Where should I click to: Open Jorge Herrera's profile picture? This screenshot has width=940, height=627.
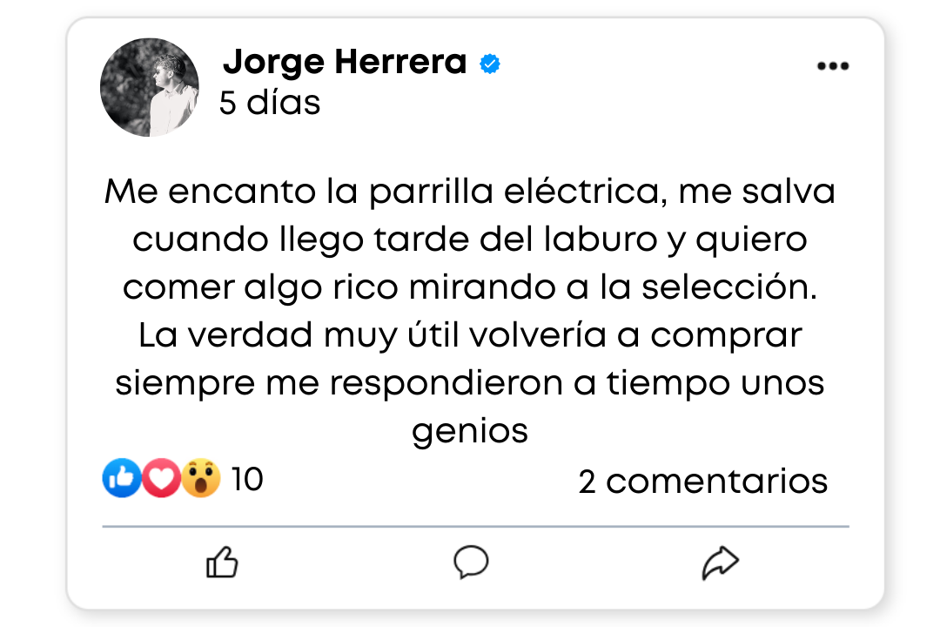pos(150,88)
